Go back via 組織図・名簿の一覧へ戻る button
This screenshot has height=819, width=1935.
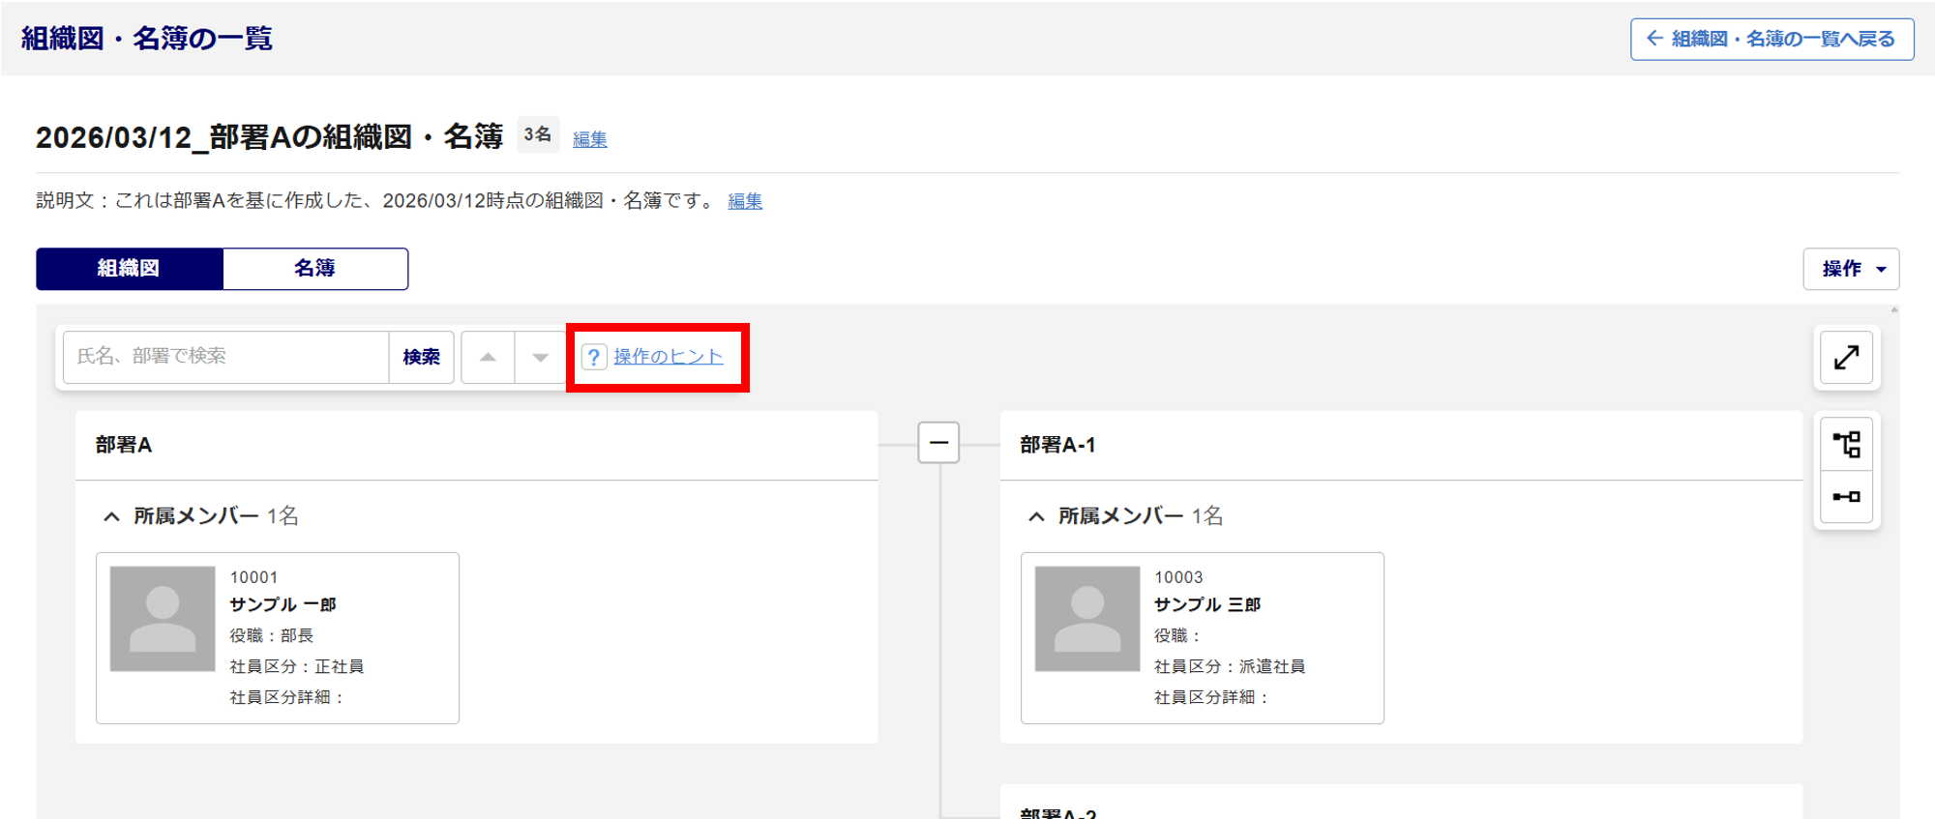(1771, 39)
